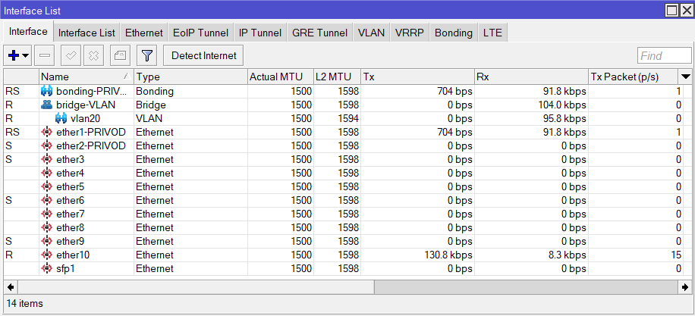This screenshot has height=316, width=695.
Task: Open the dropdown arrow beside the Add button
Action: click(x=25, y=55)
